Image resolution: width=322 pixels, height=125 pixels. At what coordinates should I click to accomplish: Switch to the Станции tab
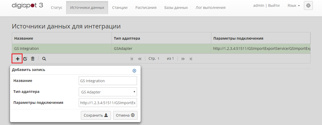tap(120, 8)
